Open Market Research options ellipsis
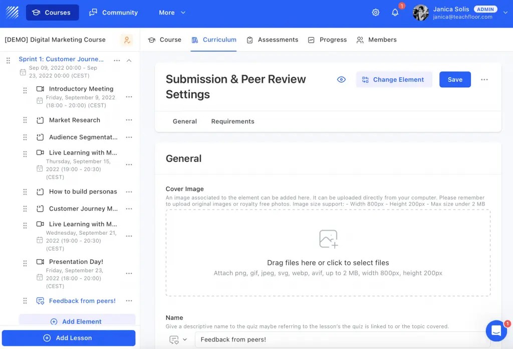The width and height of the screenshot is (513, 349). coord(129,120)
